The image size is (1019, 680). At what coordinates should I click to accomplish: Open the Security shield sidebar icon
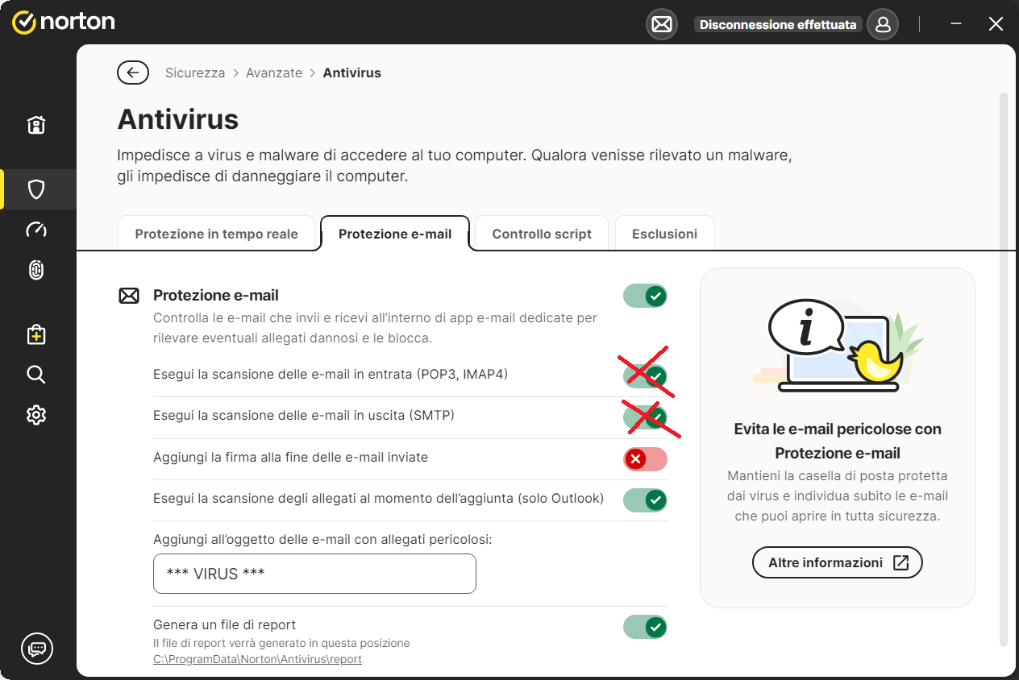tap(36, 189)
